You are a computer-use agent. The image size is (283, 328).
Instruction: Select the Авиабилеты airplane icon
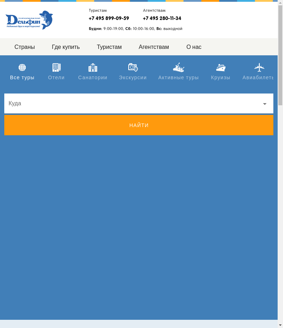coord(259,67)
